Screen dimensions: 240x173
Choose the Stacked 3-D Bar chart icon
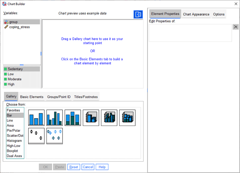coord(127,118)
